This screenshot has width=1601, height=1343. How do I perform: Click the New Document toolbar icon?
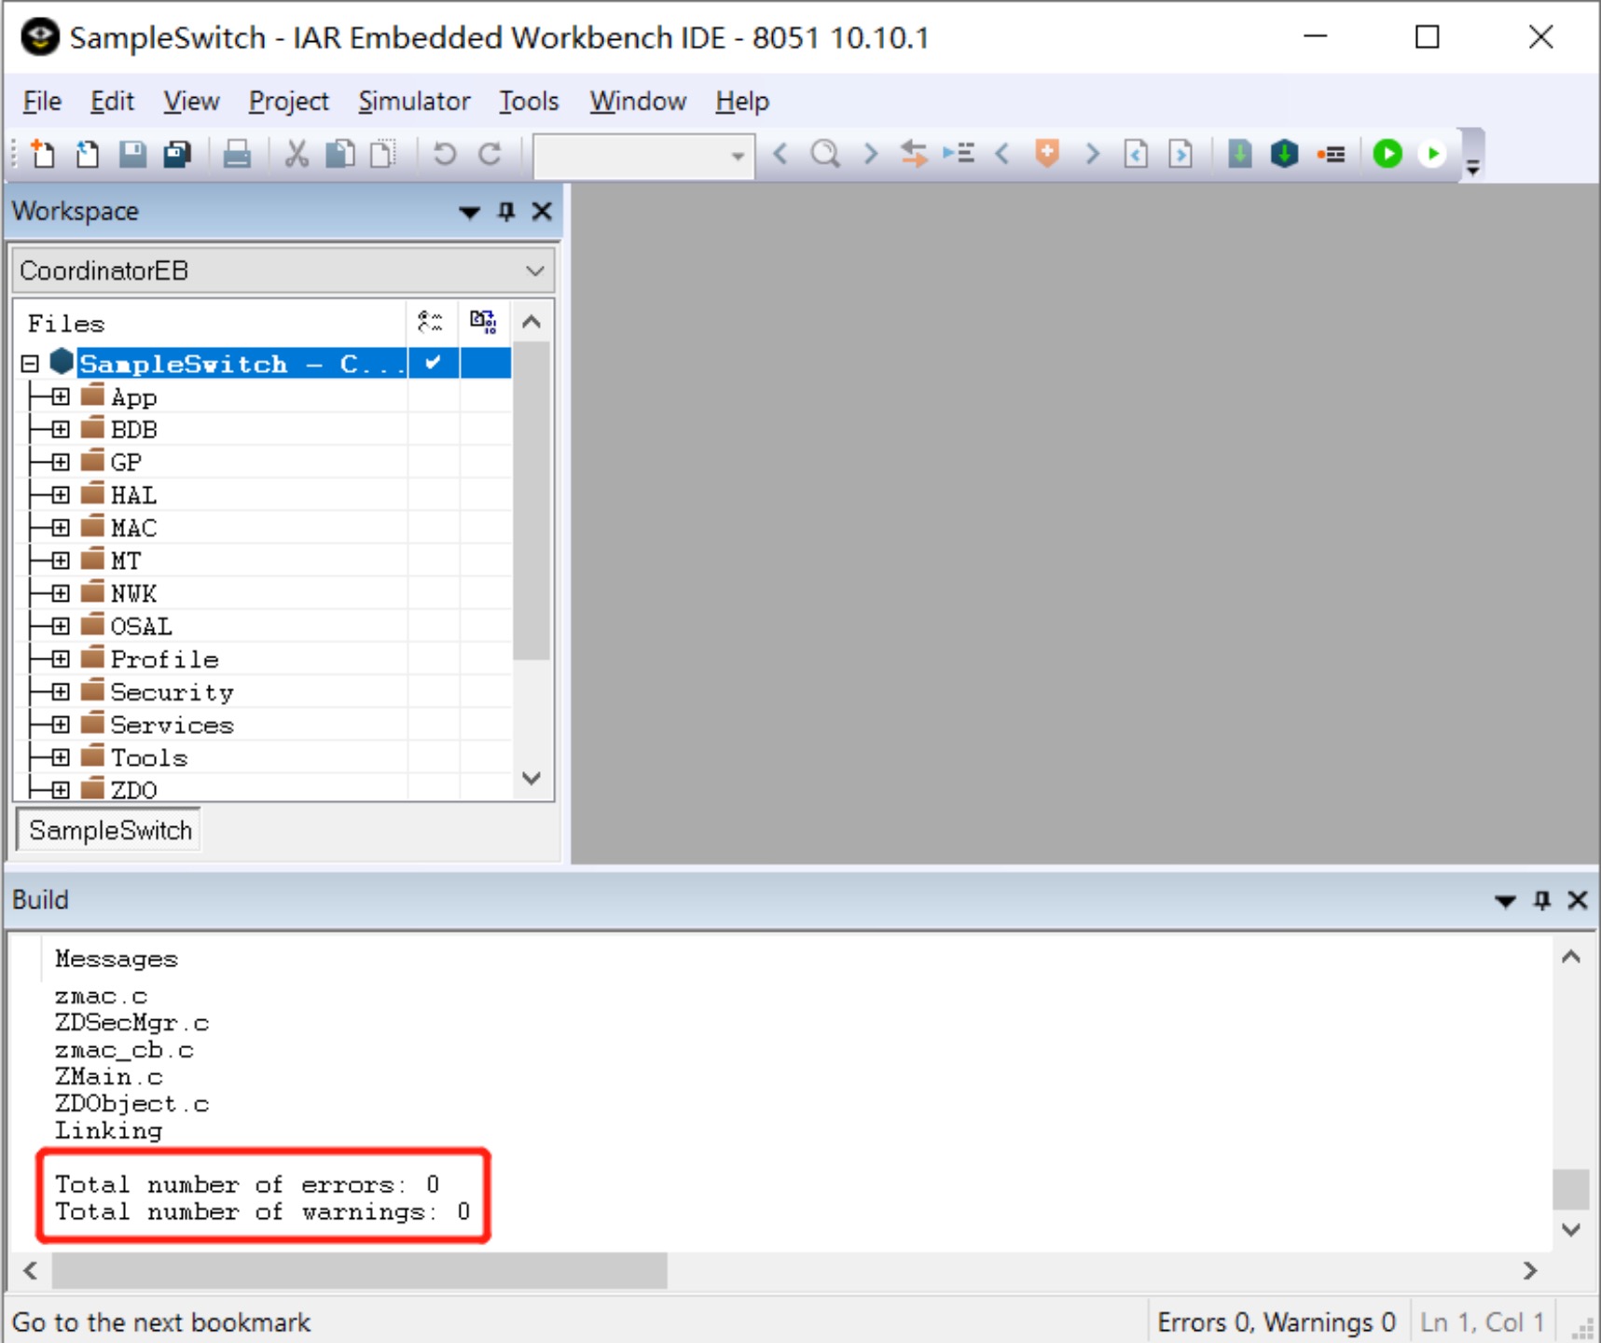tap(43, 153)
